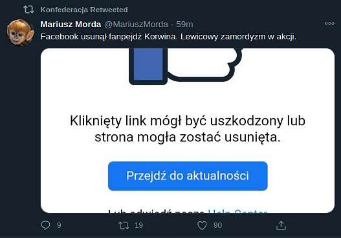Click the 59m timestamp

[x=184, y=25]
